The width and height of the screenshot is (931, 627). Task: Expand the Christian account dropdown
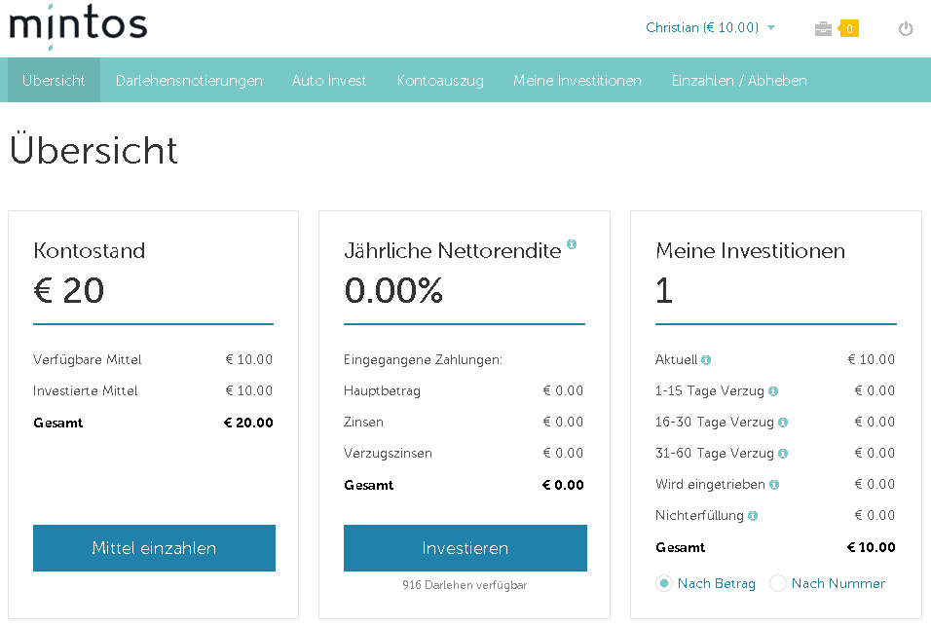(710, 28)
